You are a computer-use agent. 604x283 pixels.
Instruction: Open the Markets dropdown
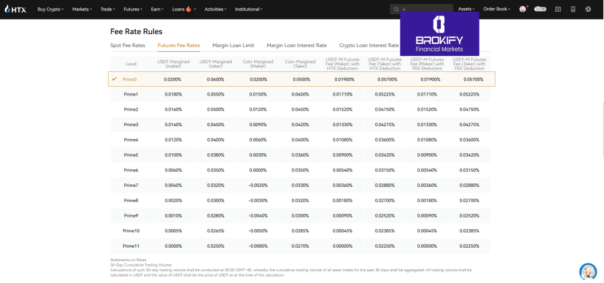[x=82, y=9]
